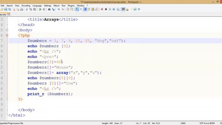Open the User Defined Language icon
Viewport: 222px width, 125px height.
pos(89,9)
